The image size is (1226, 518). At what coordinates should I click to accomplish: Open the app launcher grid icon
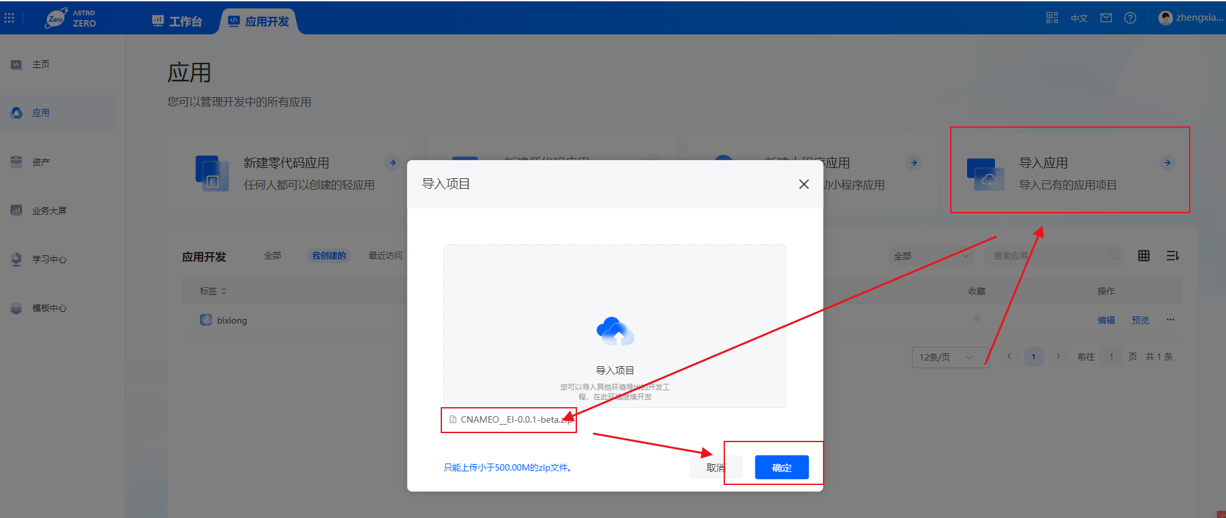[9, 18]
